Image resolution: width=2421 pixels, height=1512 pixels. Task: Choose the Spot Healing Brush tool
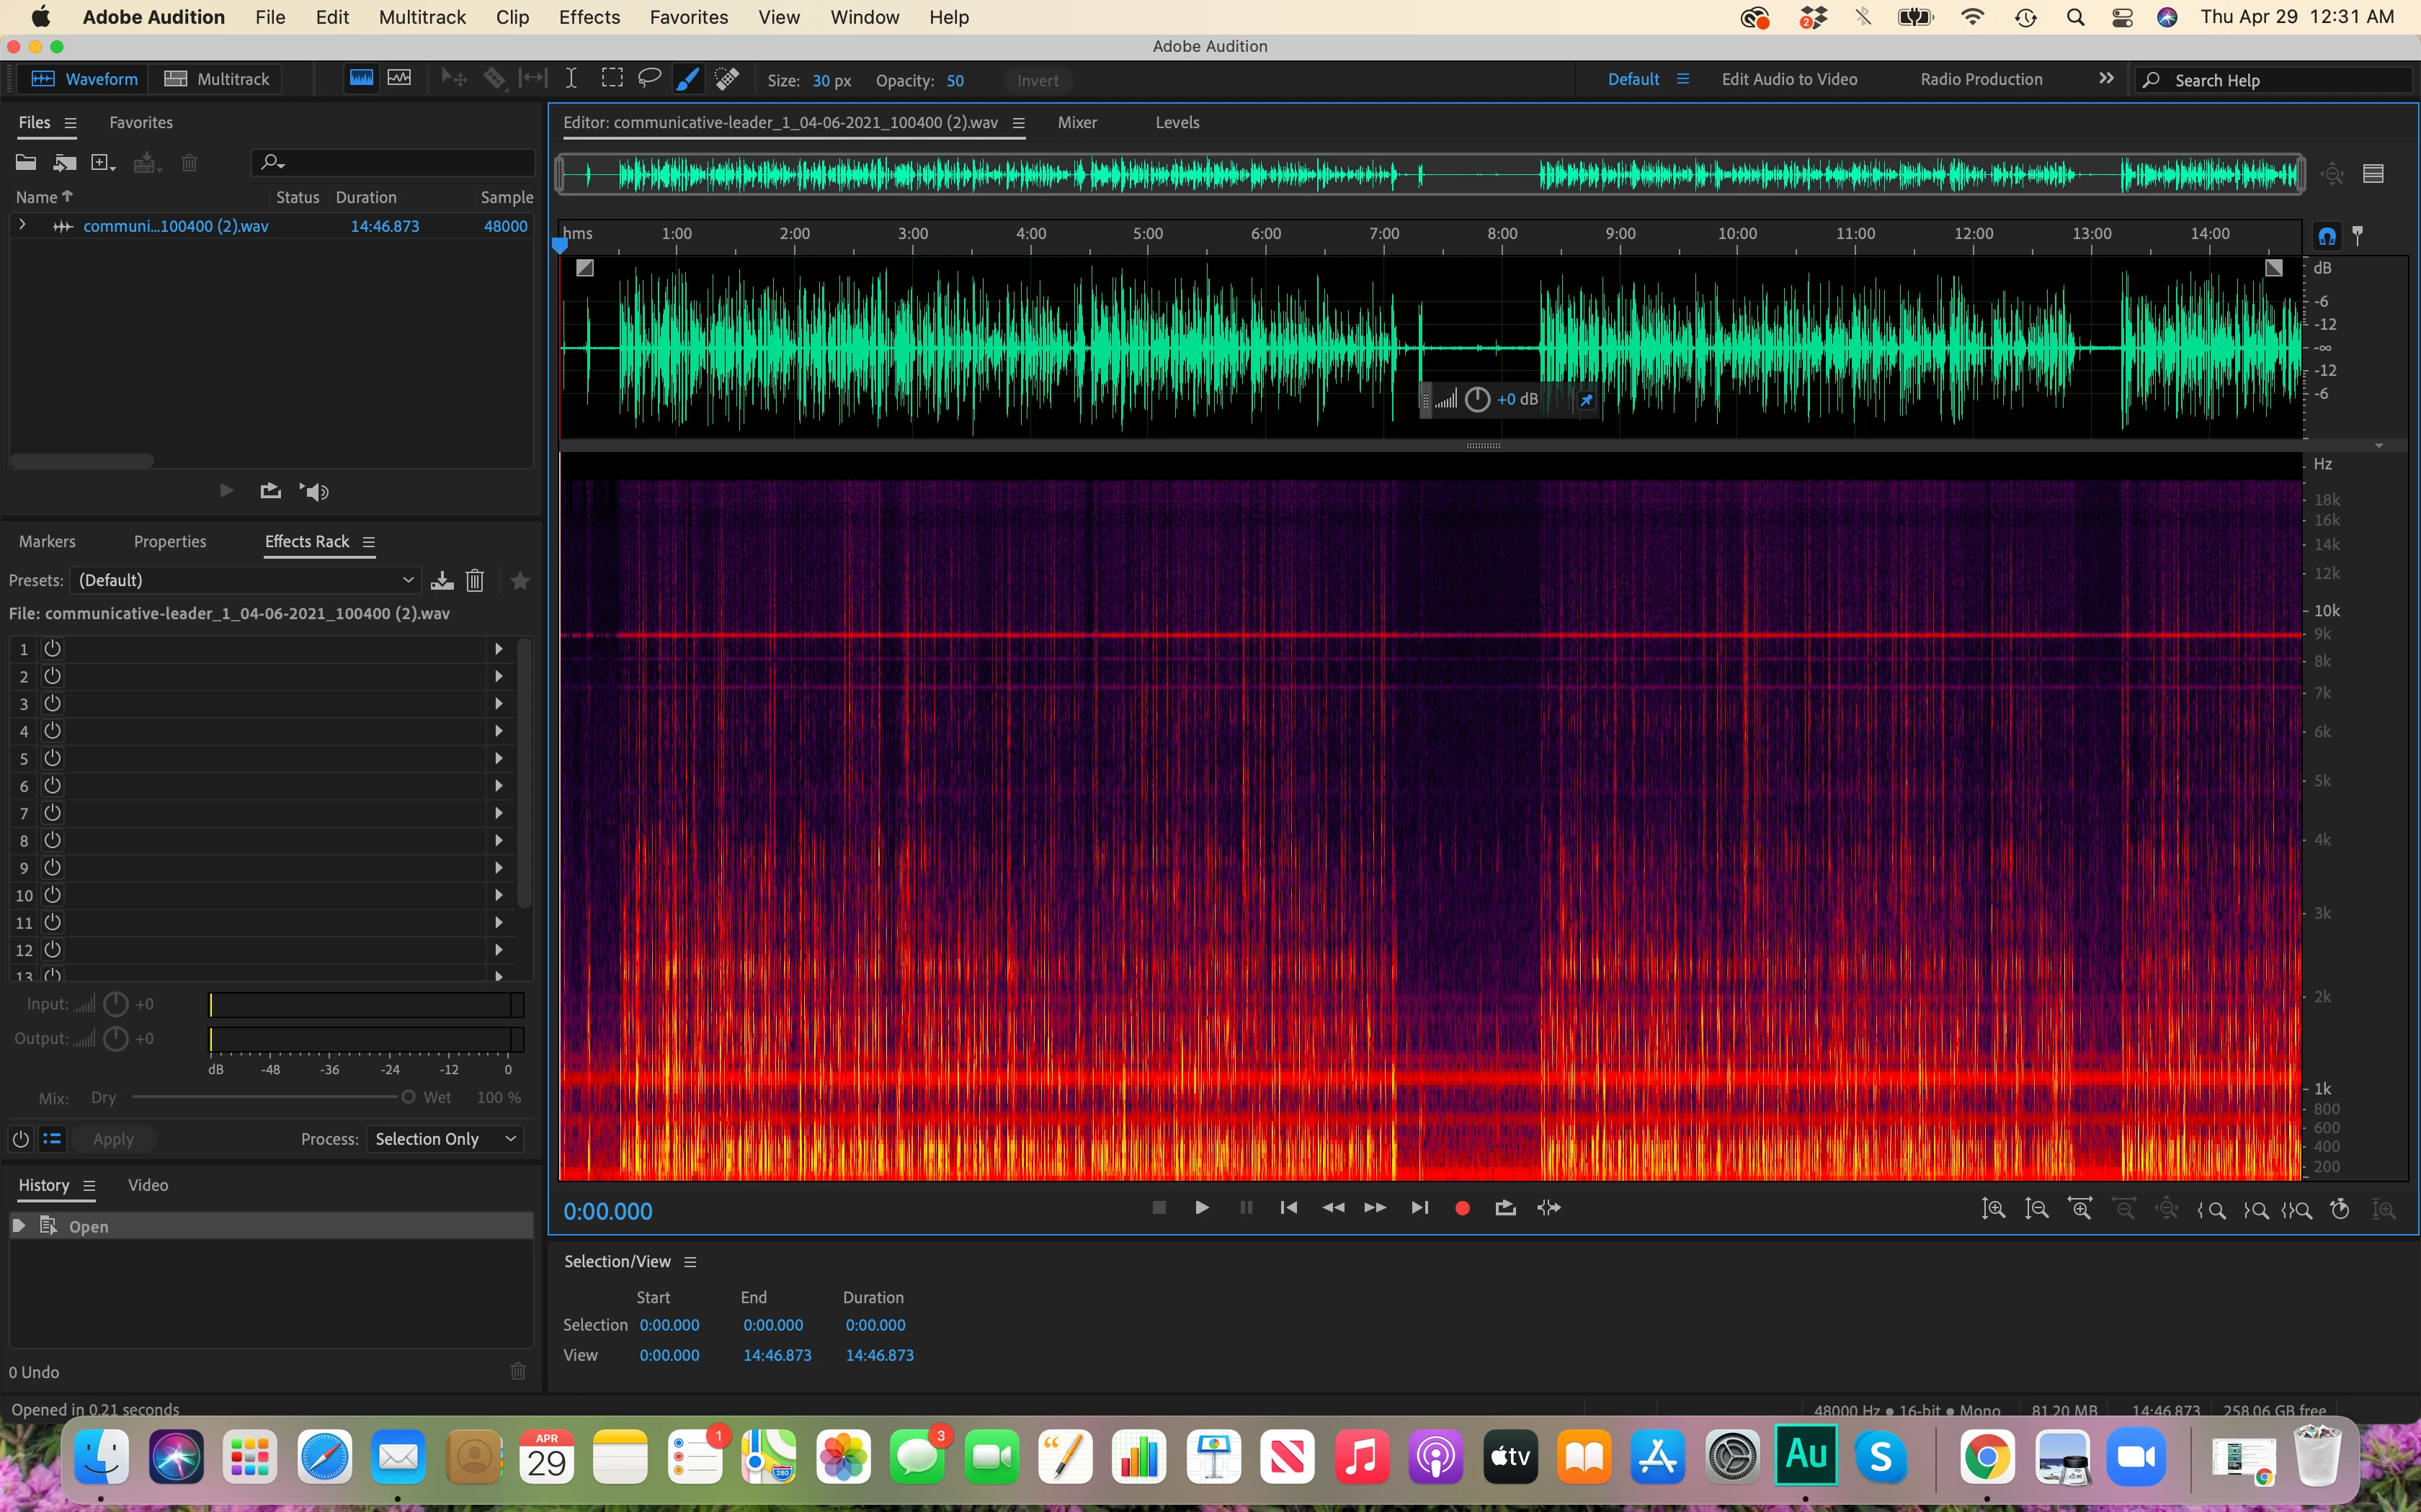pos(727,79)
